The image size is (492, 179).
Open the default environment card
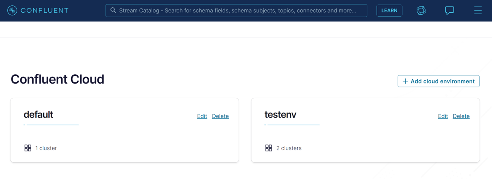tap(124, 130)
